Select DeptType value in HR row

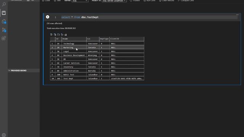click(104, 59)
